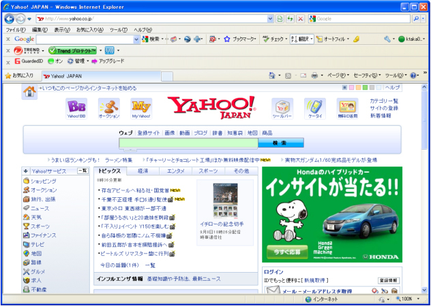Click the 路線 sidebar item
The image size is (431, 306).
(36, 262)
